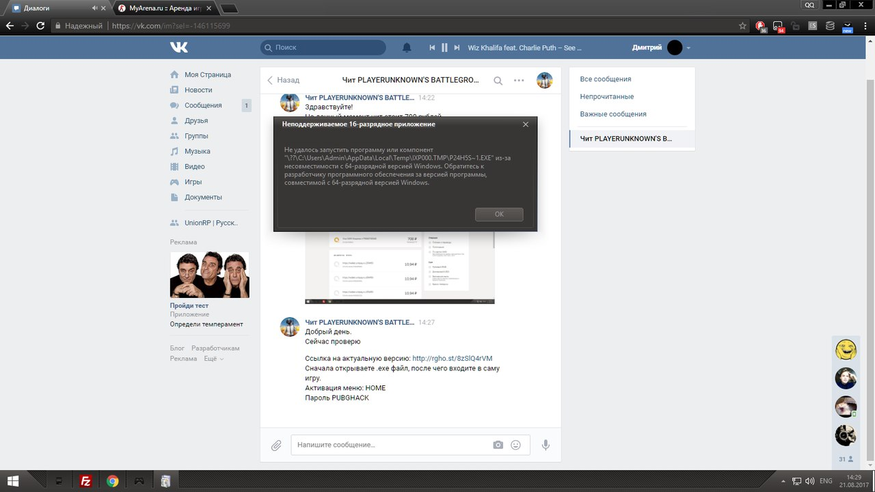Pause the currently playing music track
This screenshot has width=875, height=492.
(x=444, y=48)
